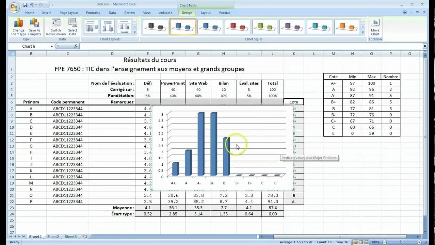Screen dimensions: 435x245
Task: Switch to Sheet2 worksheet tab
Action: (x=53, y=236)
